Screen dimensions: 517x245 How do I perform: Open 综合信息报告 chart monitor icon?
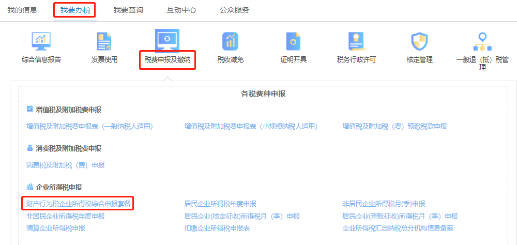click(x=41, y=41)
